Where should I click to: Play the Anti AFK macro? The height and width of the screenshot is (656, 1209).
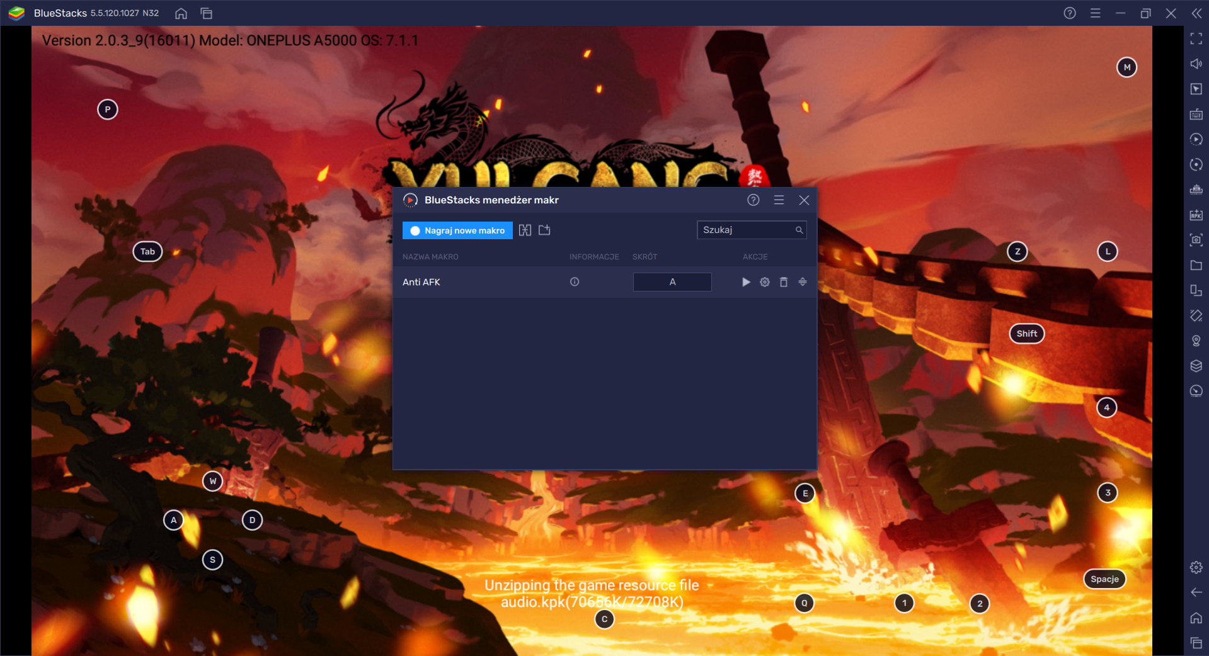pyautogui.click(x=746, y=282)
